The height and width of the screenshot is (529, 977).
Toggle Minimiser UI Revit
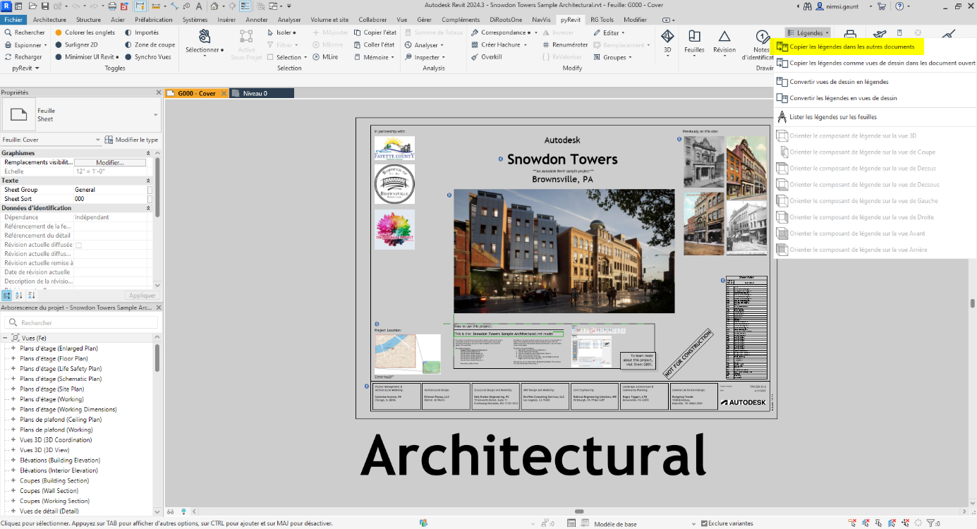(87, 57)
